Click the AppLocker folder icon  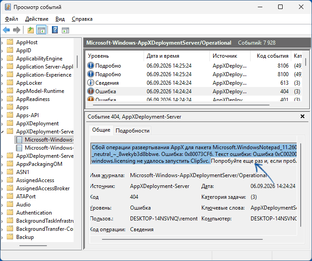pyautogui.click(x=10, y=82)
